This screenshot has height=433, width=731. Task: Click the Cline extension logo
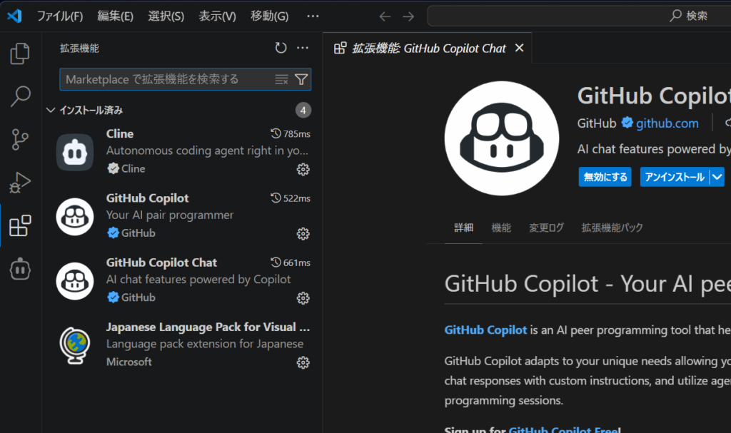74,152
